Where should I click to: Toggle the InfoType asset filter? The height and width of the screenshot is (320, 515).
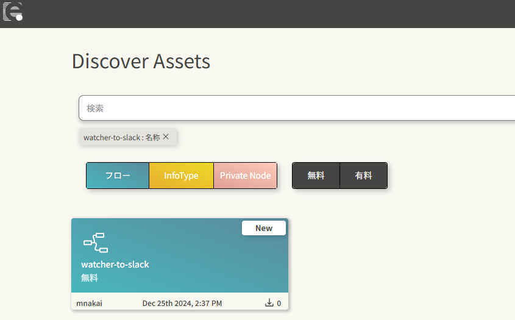(181, 176)
